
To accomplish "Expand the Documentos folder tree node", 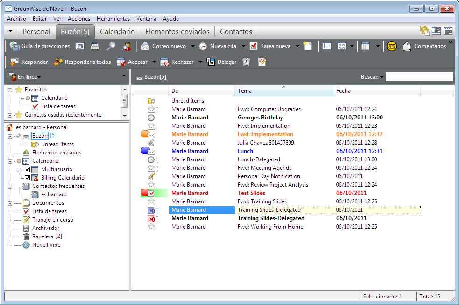I will [x=10, y=203].
